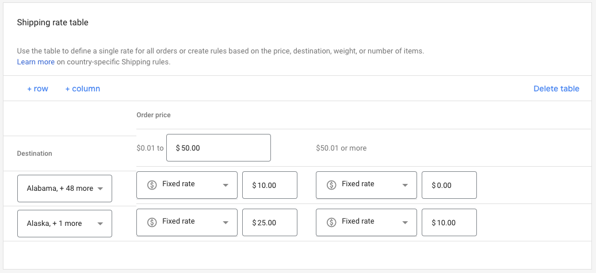The image size is (596, 273).
Task: Expand Alaska Fixed rate dropdown for $50.01 or more
Action: pos(405,222)
